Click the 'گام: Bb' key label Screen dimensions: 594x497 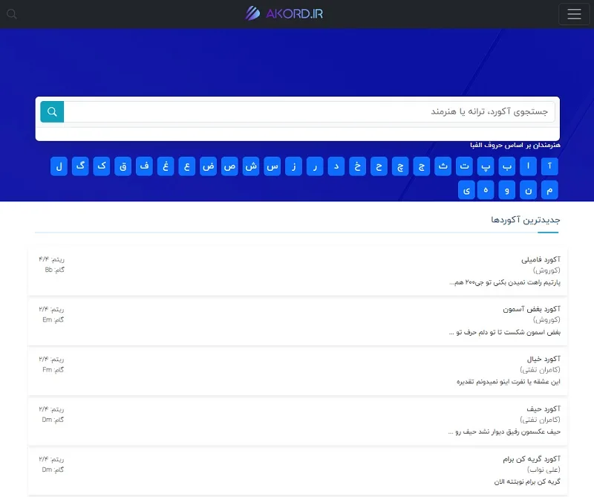click(x=54, y=270)
